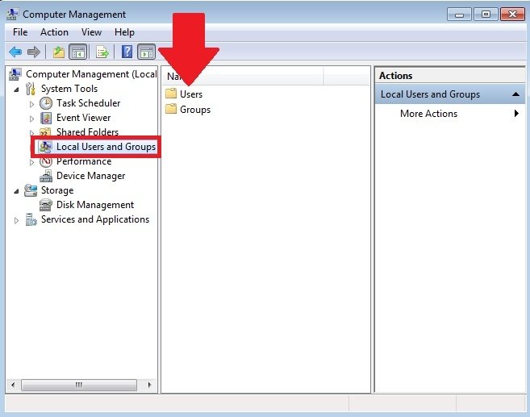
Task: Expand the Performance node
Action: [31, 163]
